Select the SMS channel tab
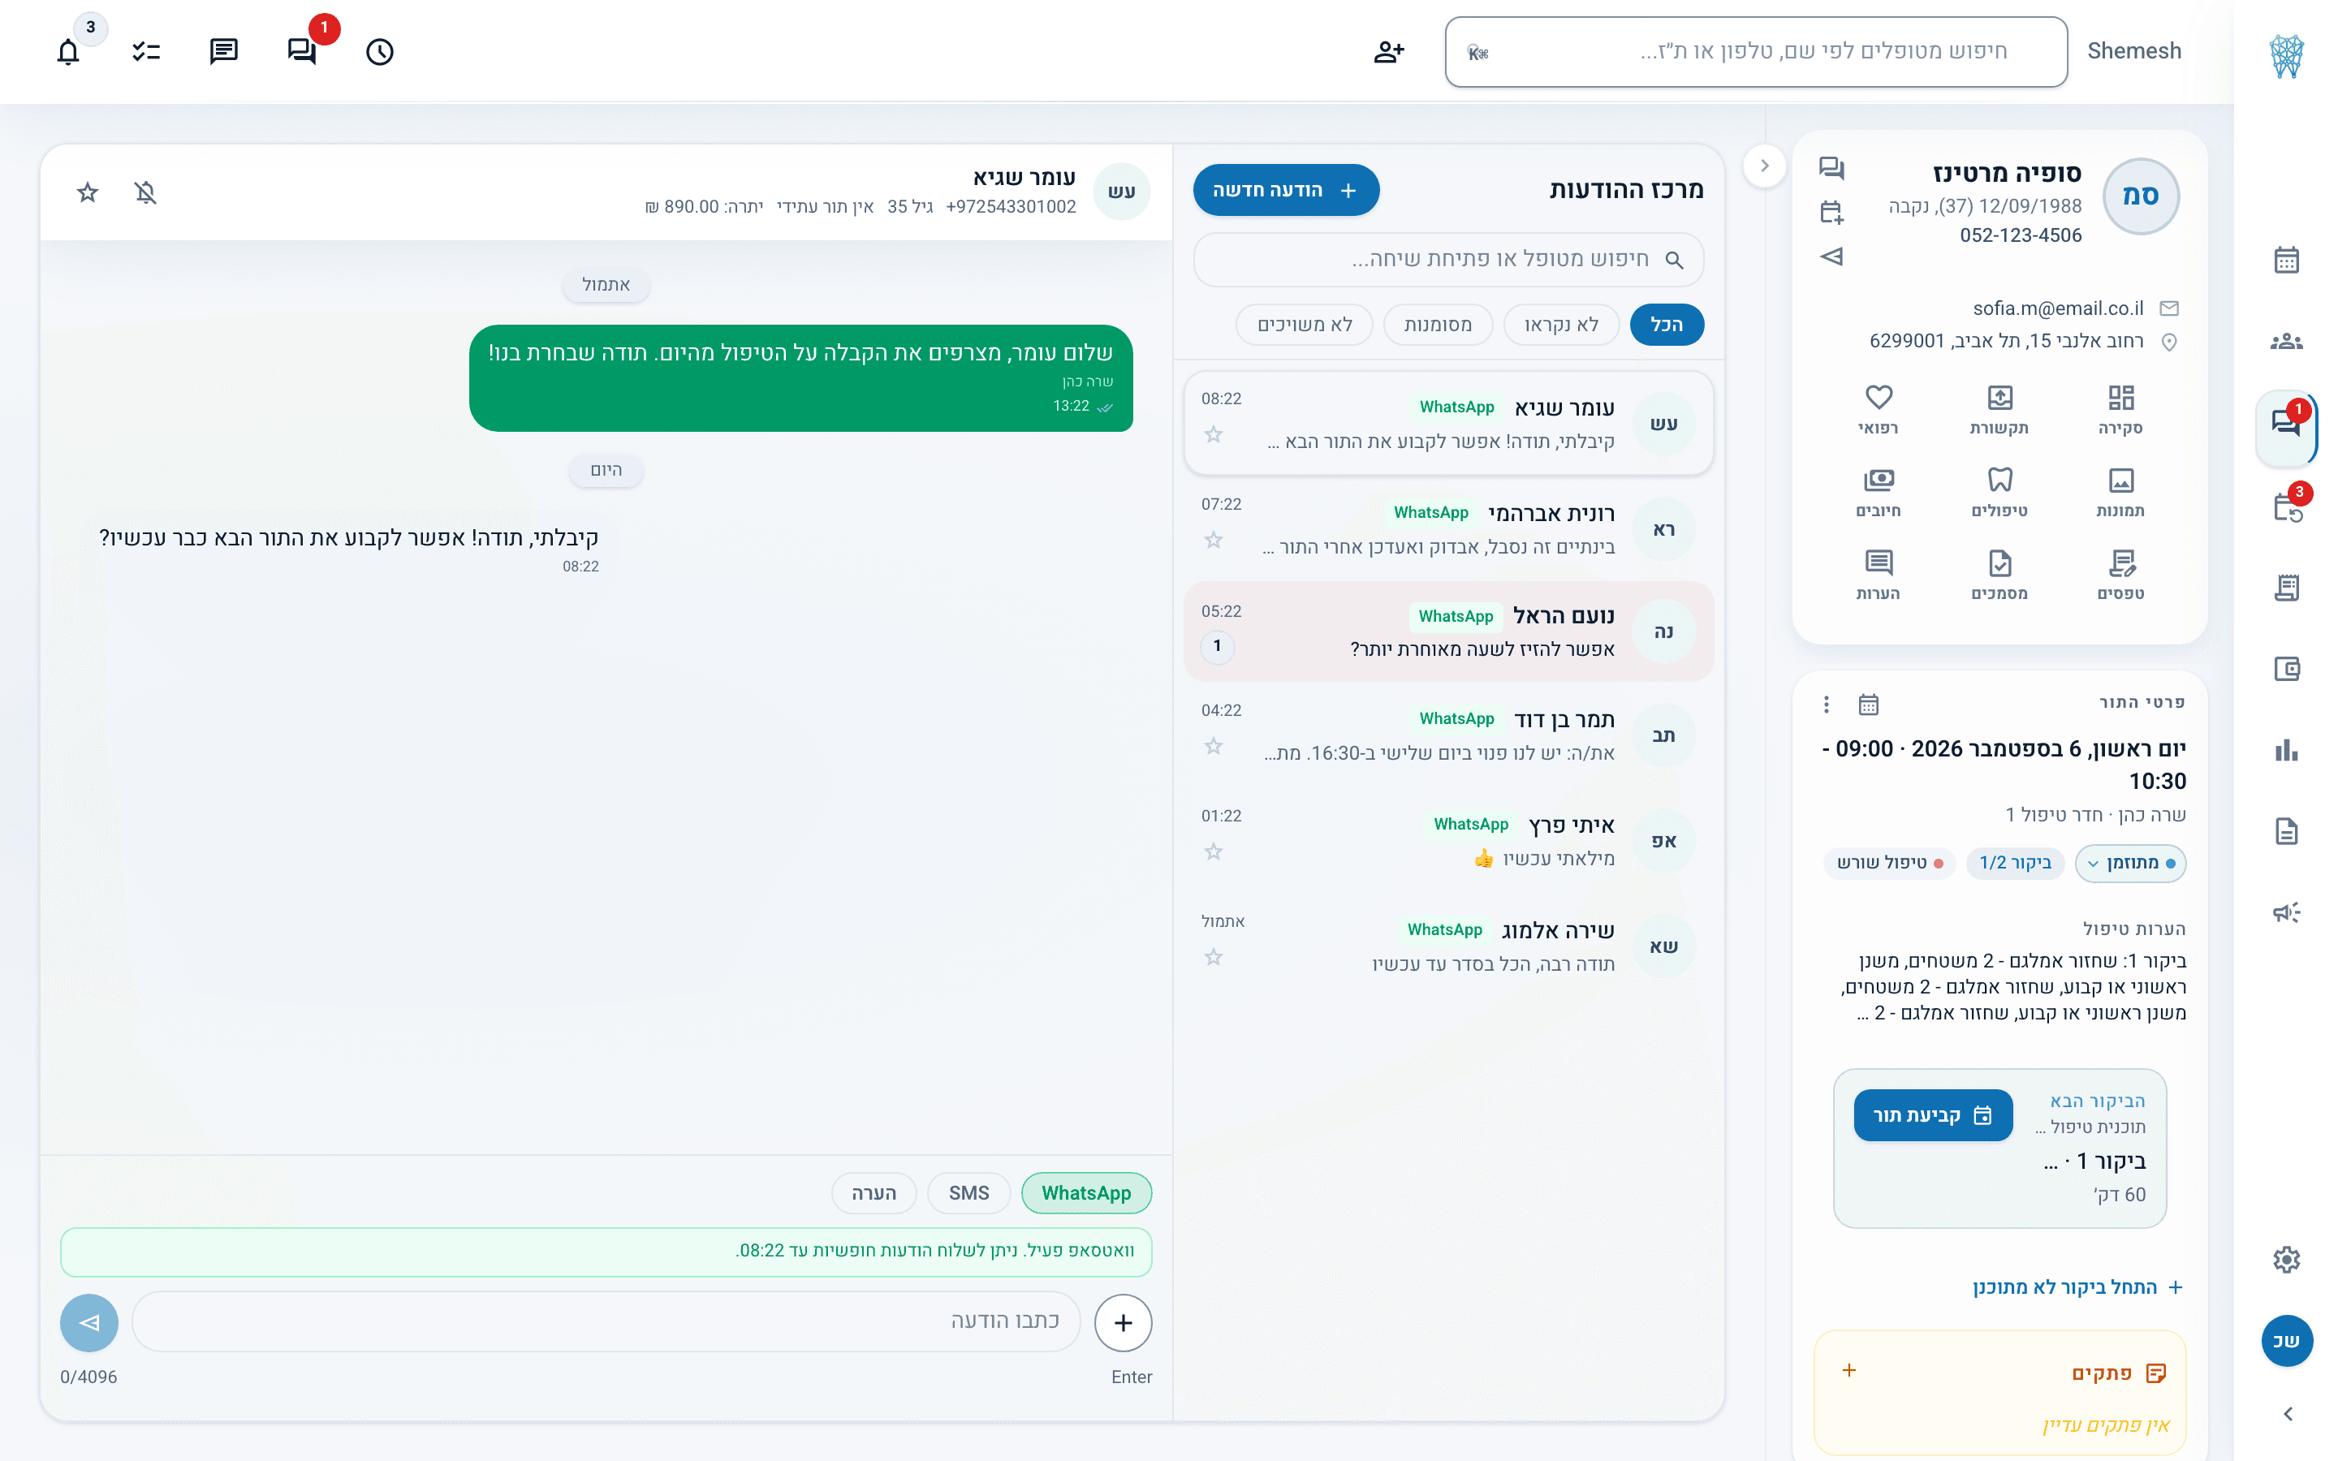Viewport: 2338px width, 1461px height. coord(968,1193)
